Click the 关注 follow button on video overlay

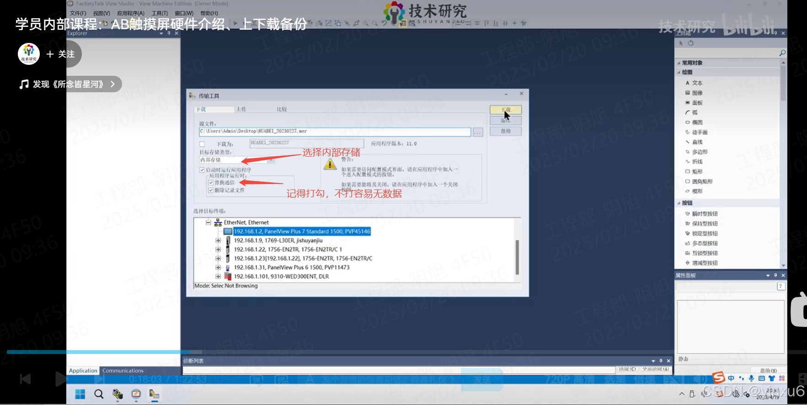[x=60, y=54]
